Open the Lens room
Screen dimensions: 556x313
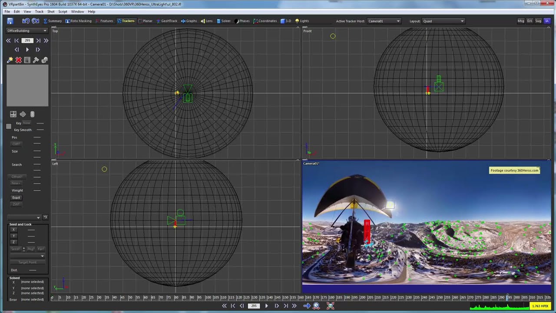(206, 21)
